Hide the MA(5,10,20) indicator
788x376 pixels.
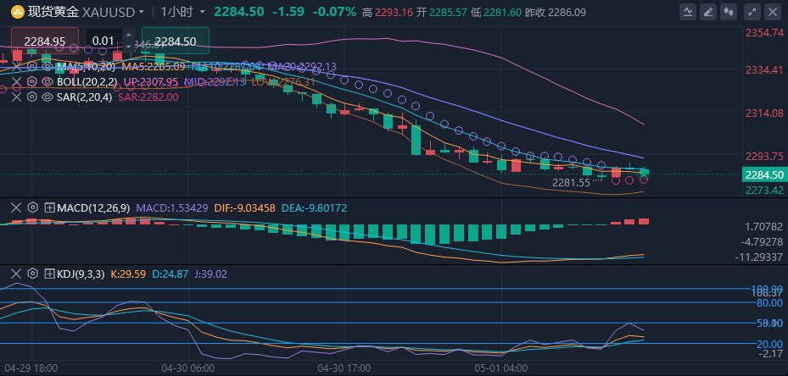(x=48, y=66)
